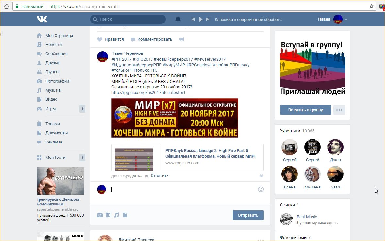This screenshot has width=385, height=241.
Task: Open the Павел profile dropdown arrow
Action: click(346, 19)
